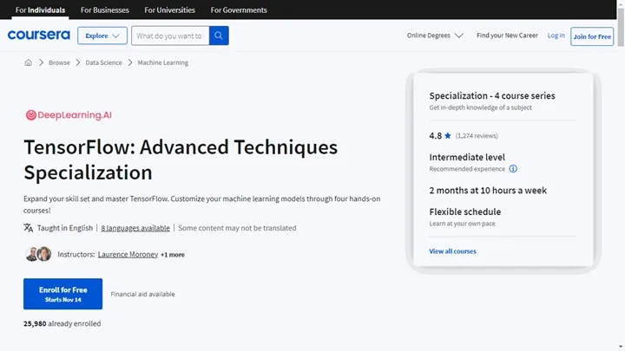Click the 2 months at 10 hours a week text

coord(488,190)
